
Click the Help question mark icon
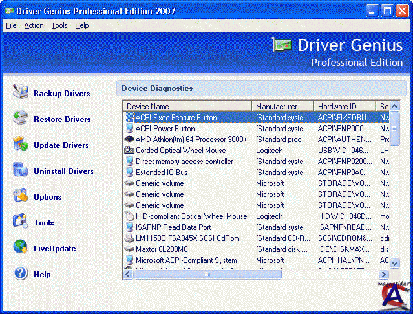tap(21, 274)
